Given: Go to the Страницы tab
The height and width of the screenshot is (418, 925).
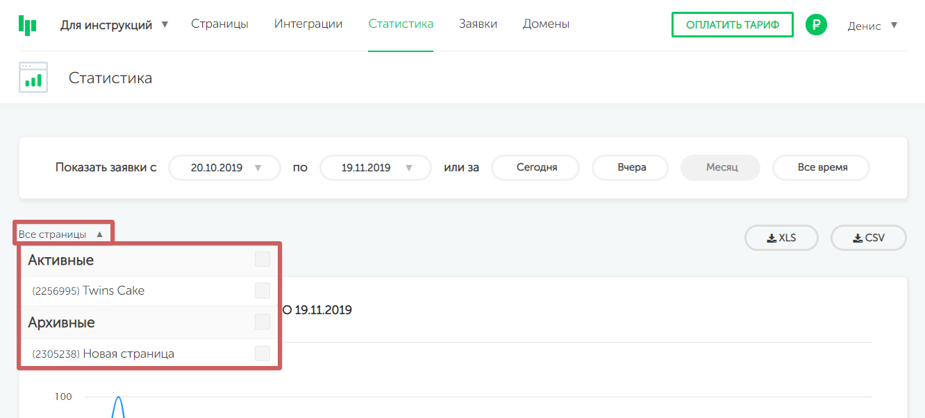Looking at the screenshot, I should click(x=219, y=24).
